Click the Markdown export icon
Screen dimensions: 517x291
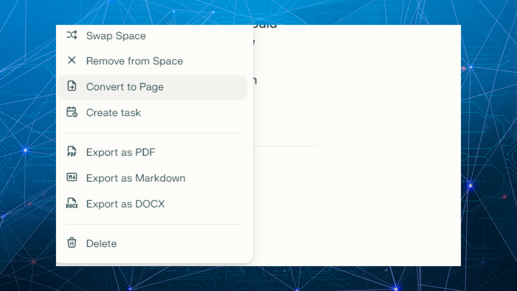click(72, 178)
